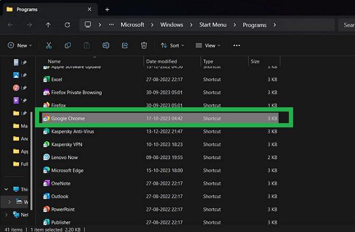Select the Firefox Private Browsing shortcut icon
Image resolution: width=355 pixels, height=232 pixels.
point(47,92)
